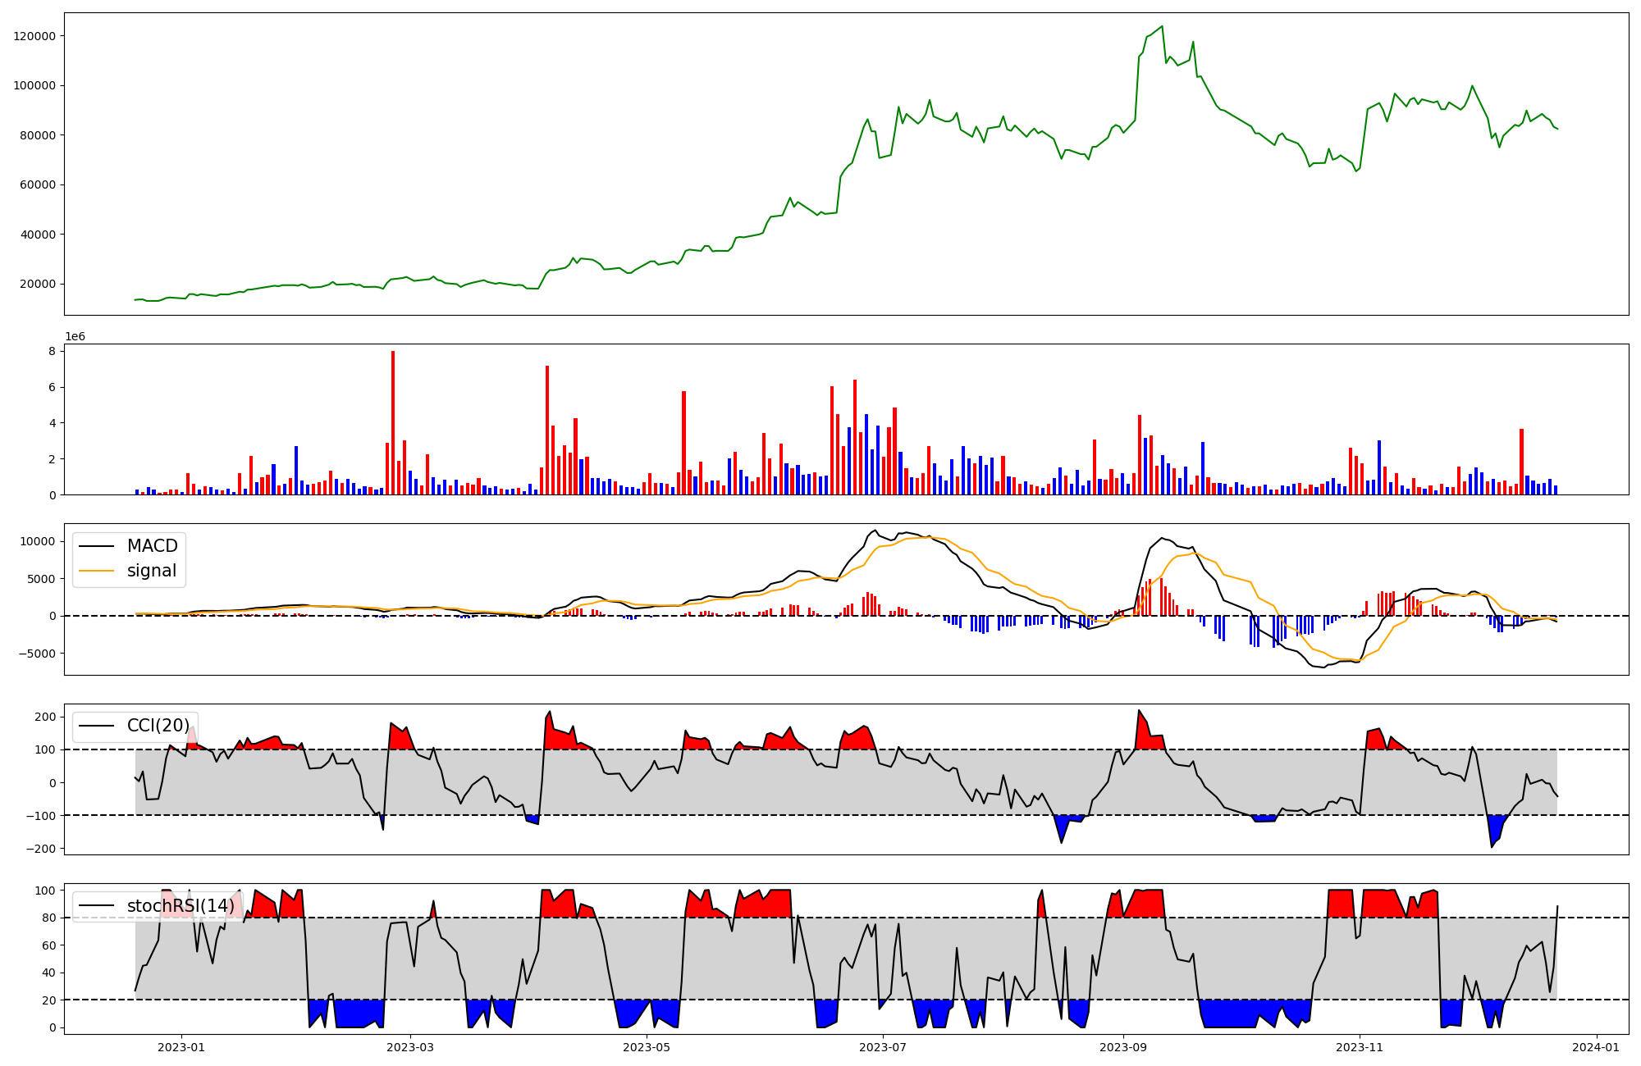Click the 2023-05 date tick label
Viewport: 1641px width, 1066px height.
click(647, 1047)
